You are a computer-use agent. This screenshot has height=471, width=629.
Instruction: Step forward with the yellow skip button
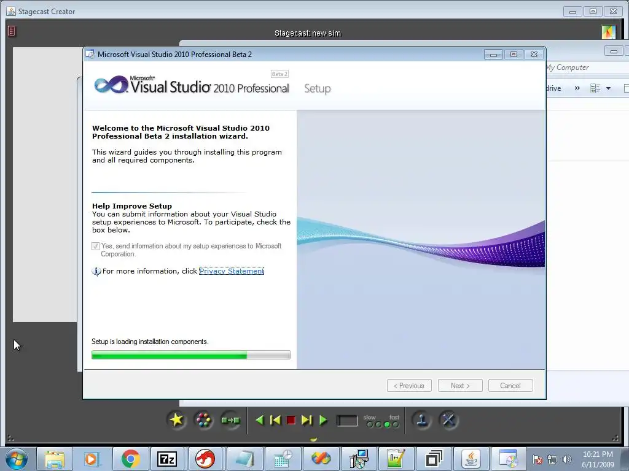(x=307, y=420)
